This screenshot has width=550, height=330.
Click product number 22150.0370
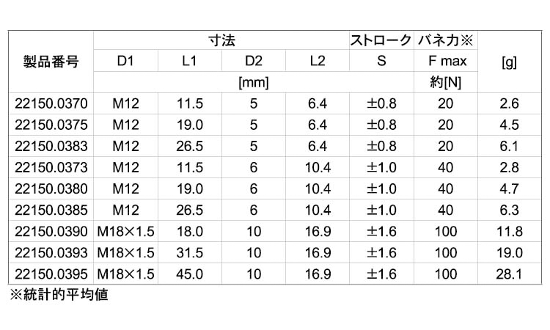[x=51, y=103]
